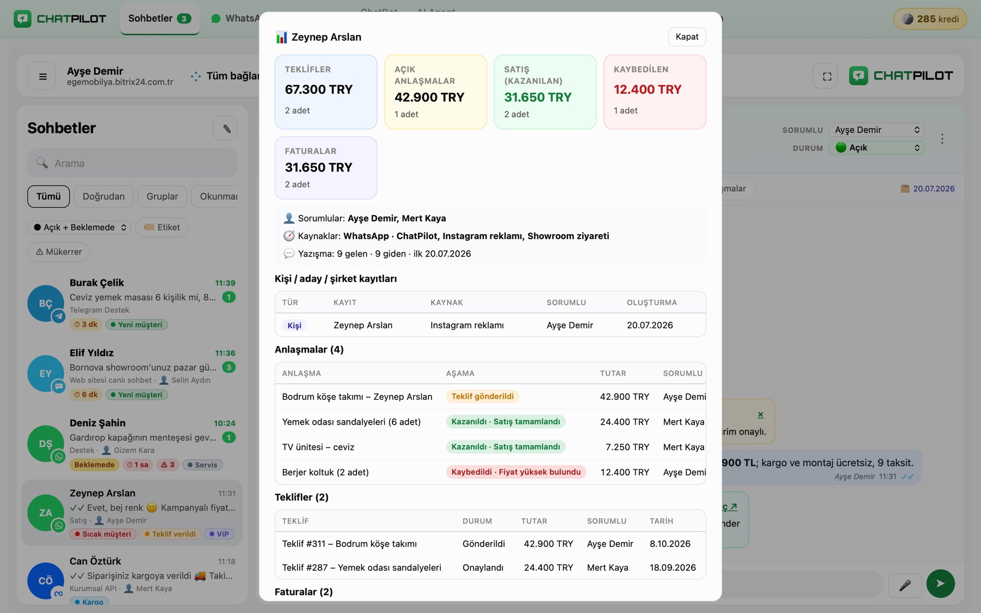This screenshot has height=613, width=981.
Task: Open the hamburger menu next to Ayşe Demir
Action: pos(43,76)
